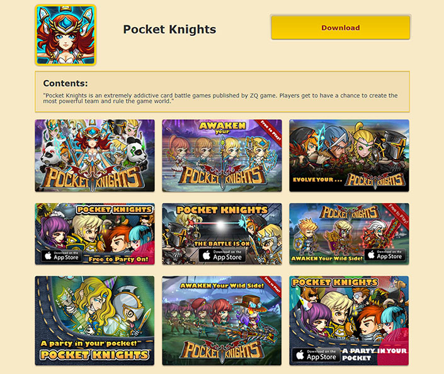444x374 pixels.
Task: Click the Pocket Knights title text
Action: [x=169, y=30]
